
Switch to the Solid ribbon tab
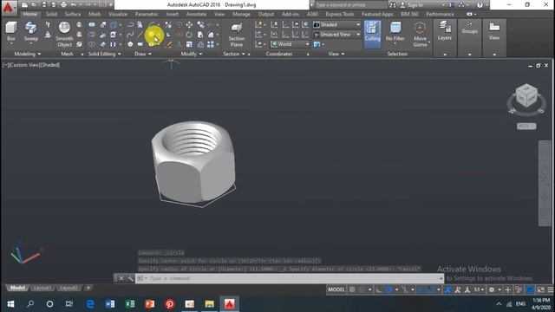click(51, 14)
